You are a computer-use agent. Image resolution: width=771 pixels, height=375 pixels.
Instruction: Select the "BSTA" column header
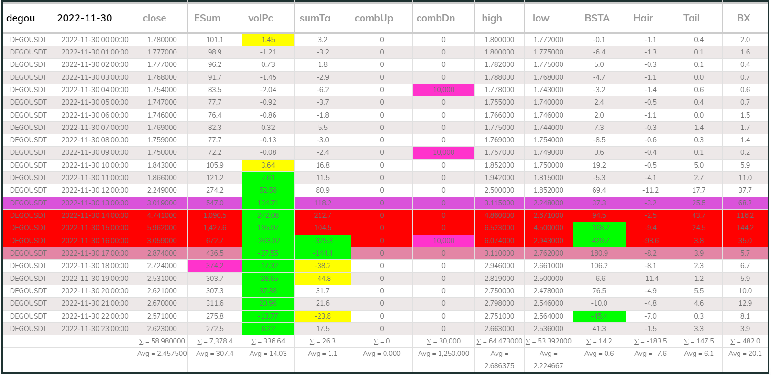[597, 19]
